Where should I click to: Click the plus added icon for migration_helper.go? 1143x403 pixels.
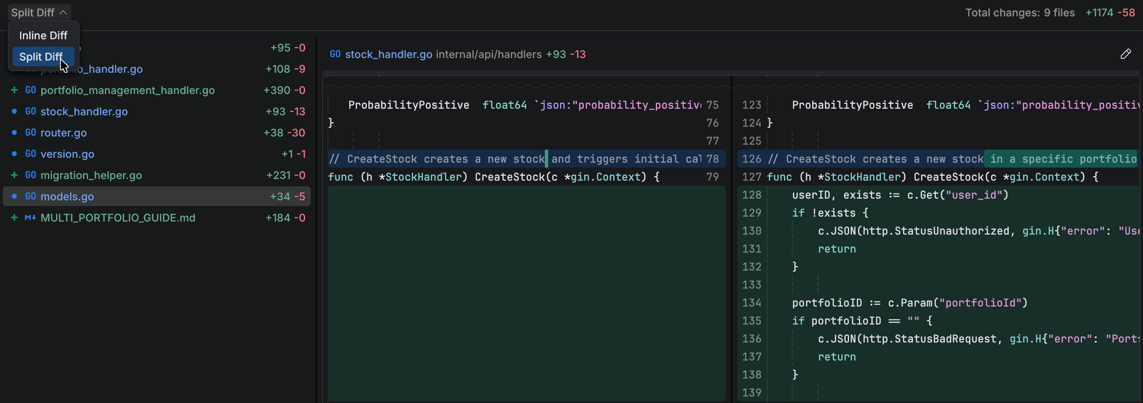tap(14, 175)
